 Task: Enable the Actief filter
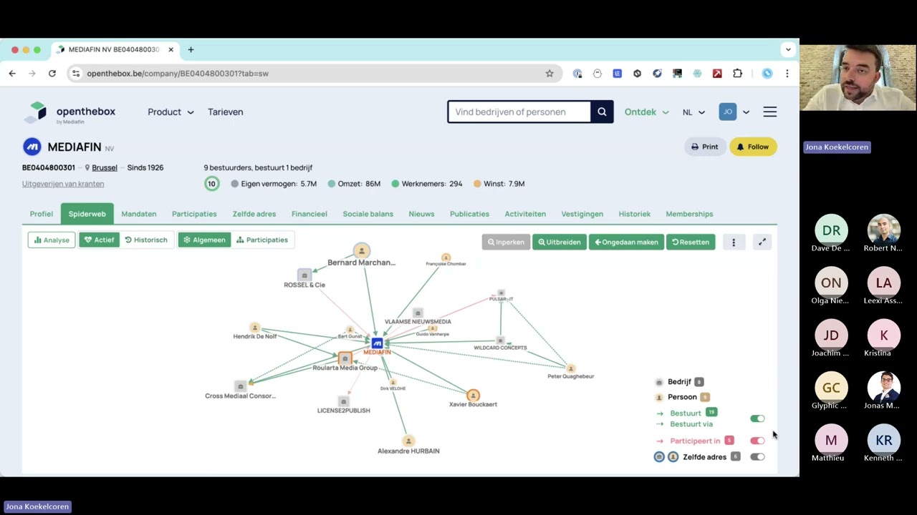tap(99, 240)
